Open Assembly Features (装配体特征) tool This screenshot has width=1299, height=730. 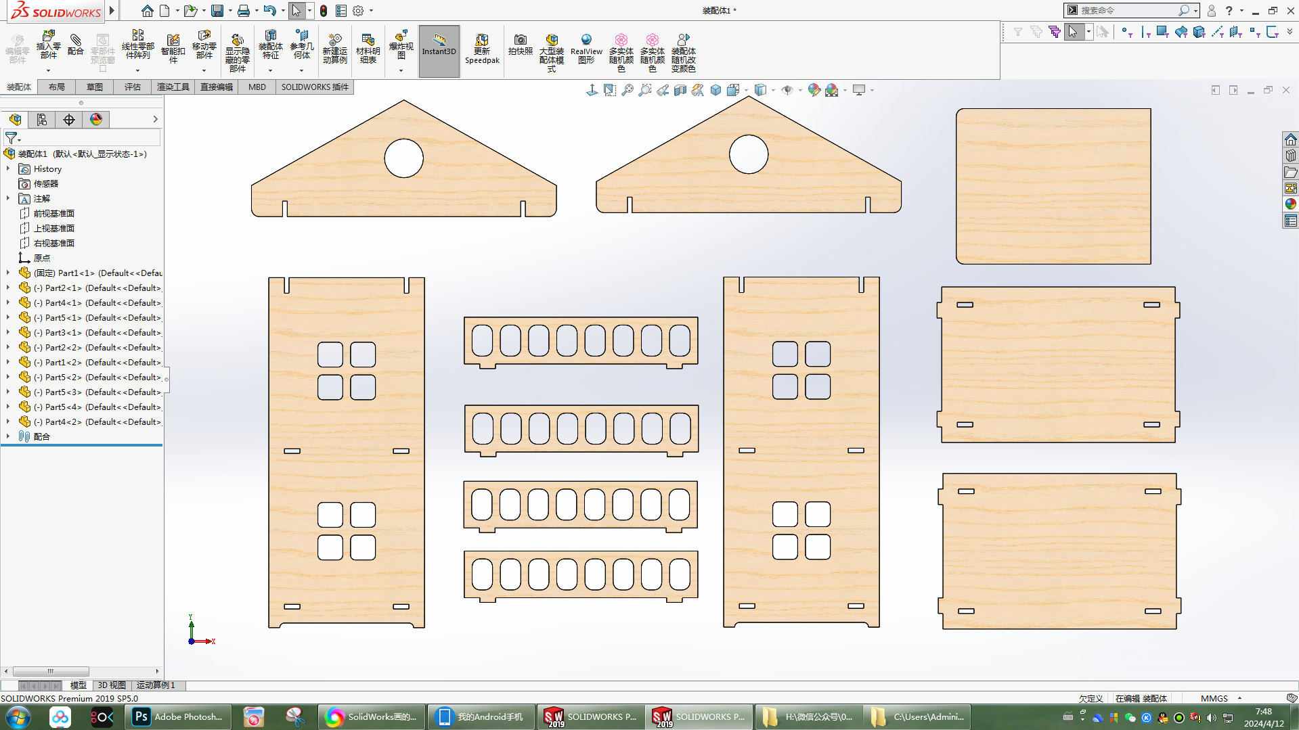click(x=270, y=45)
